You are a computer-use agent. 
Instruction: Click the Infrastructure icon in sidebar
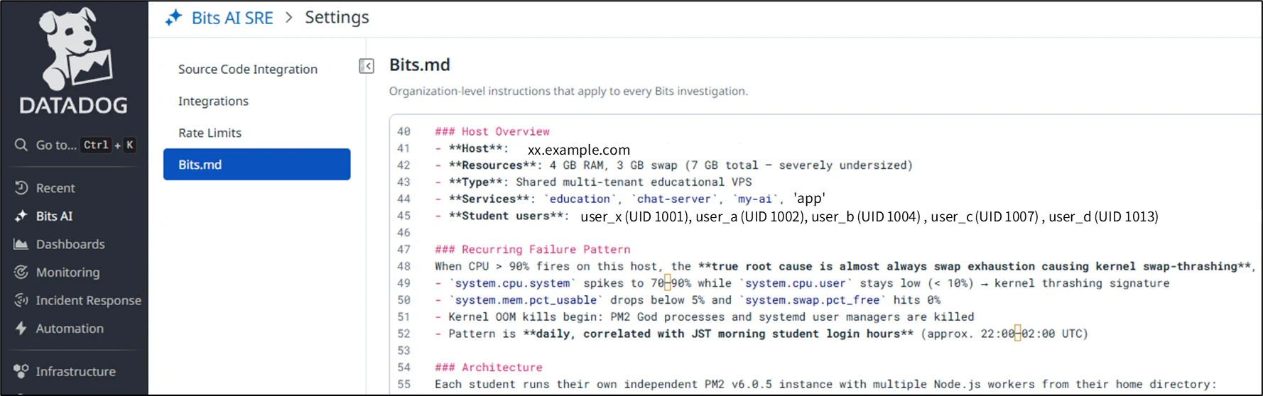[x=21, y=371]
